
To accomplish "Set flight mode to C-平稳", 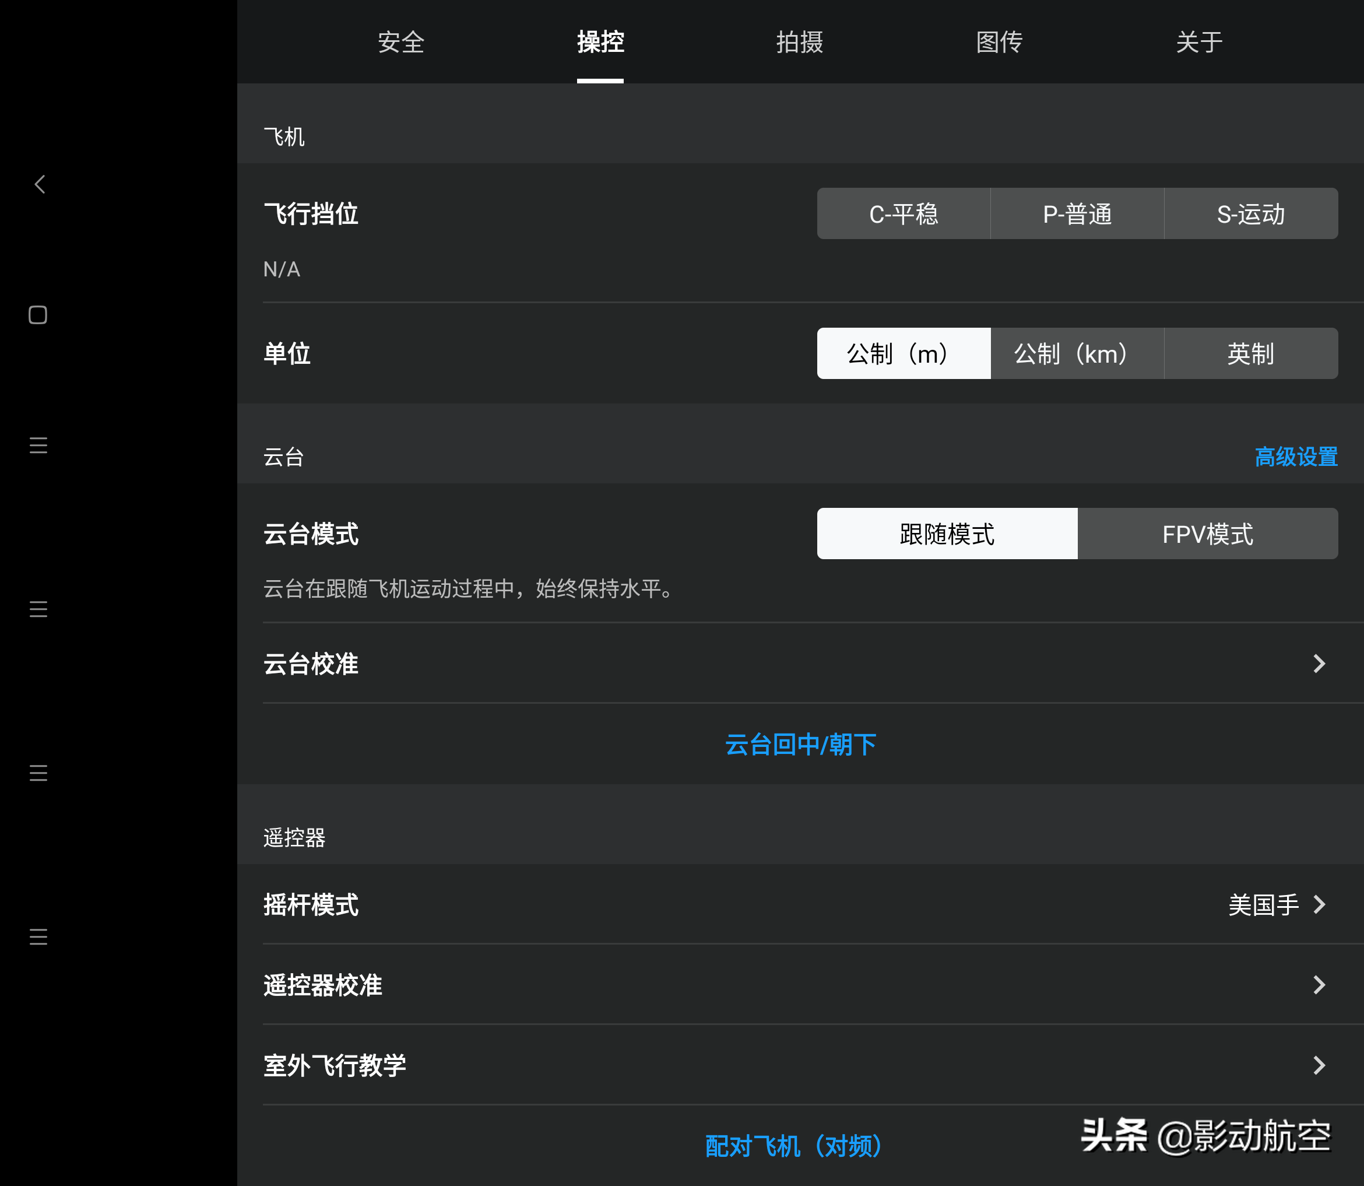I will click(x=904, y=214).
